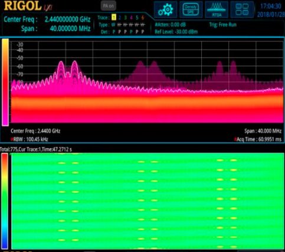285x252 pixels.
Task: Click the 2018/01/28 date display
Action: pos(271,15)
